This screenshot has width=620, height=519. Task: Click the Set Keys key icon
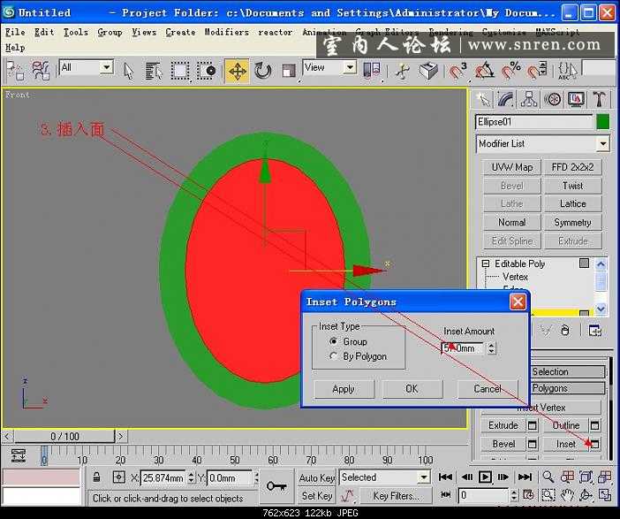point(276,485)
